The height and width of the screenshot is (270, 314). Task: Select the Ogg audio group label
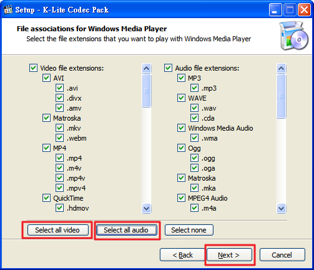click(x=194, y=148)
